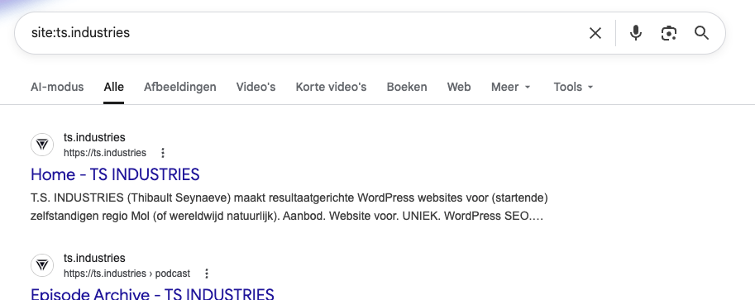
Task: Click the favicon of the Home result
Action: tap(42, 145)
